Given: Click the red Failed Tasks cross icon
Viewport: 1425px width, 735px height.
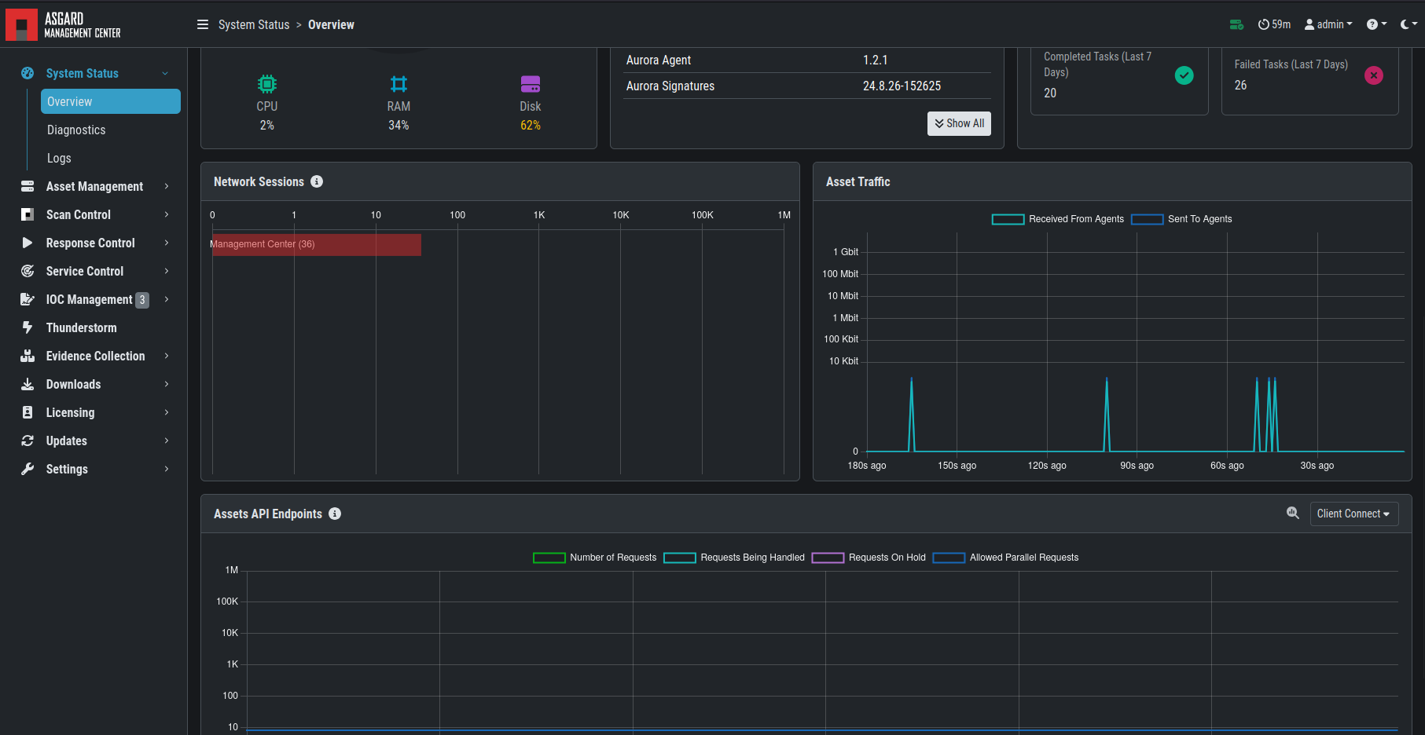Looking at the screenshot, I should coord(1374,75).
